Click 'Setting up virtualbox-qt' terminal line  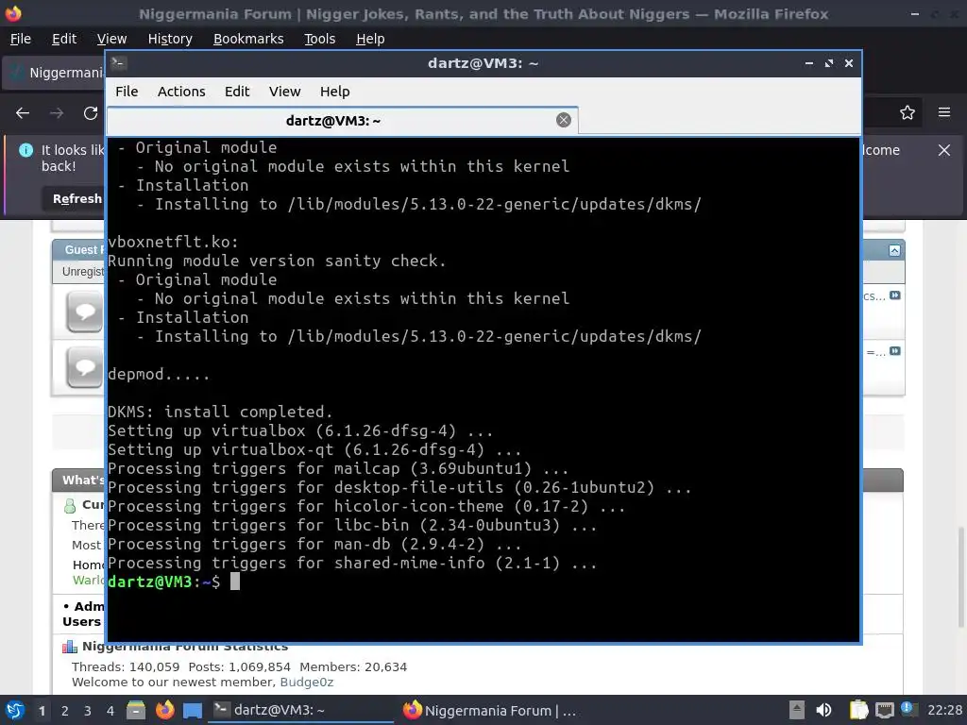click(314, 449)
